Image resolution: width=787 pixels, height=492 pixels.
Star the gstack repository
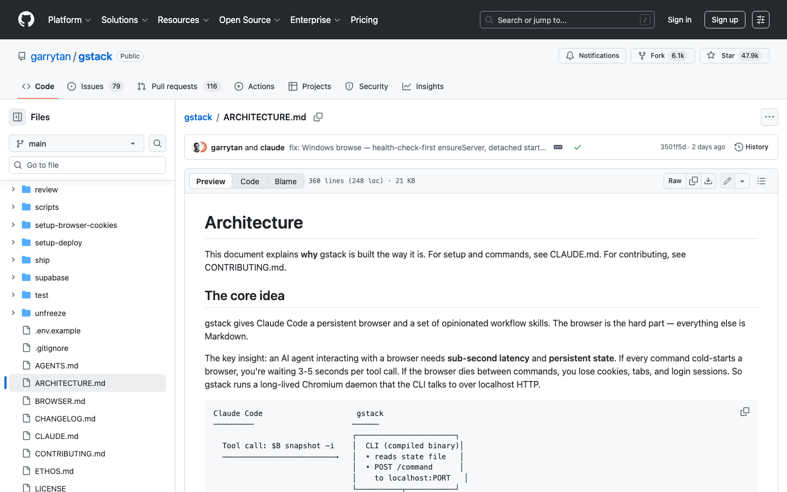tap(735, 56)
